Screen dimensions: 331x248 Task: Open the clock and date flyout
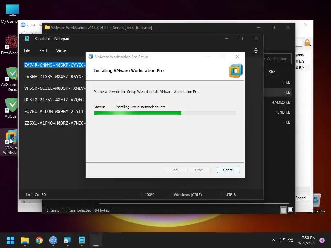point(306,240)
